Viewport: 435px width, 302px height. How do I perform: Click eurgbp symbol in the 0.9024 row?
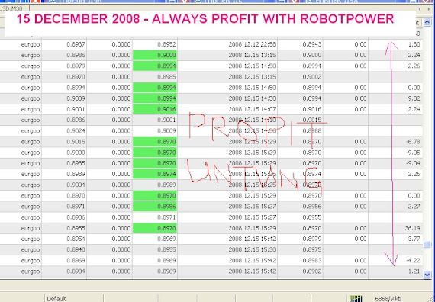tap(31, 131)
